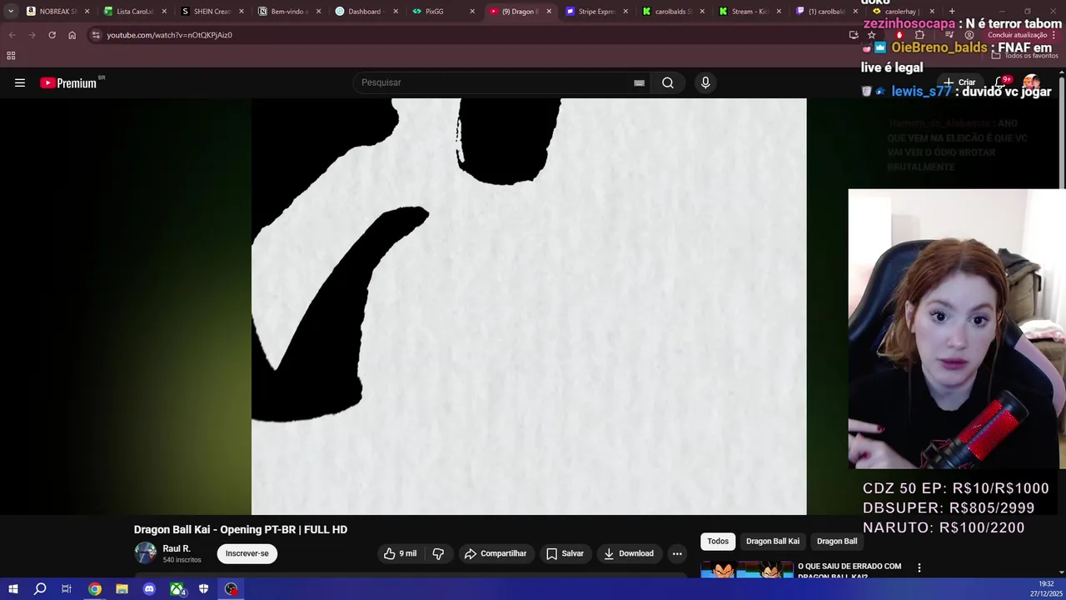Image resolution: width=1066 pixels, height=600 pixels.
Task: Open Windows taskbar search
Action: (40, 589)
